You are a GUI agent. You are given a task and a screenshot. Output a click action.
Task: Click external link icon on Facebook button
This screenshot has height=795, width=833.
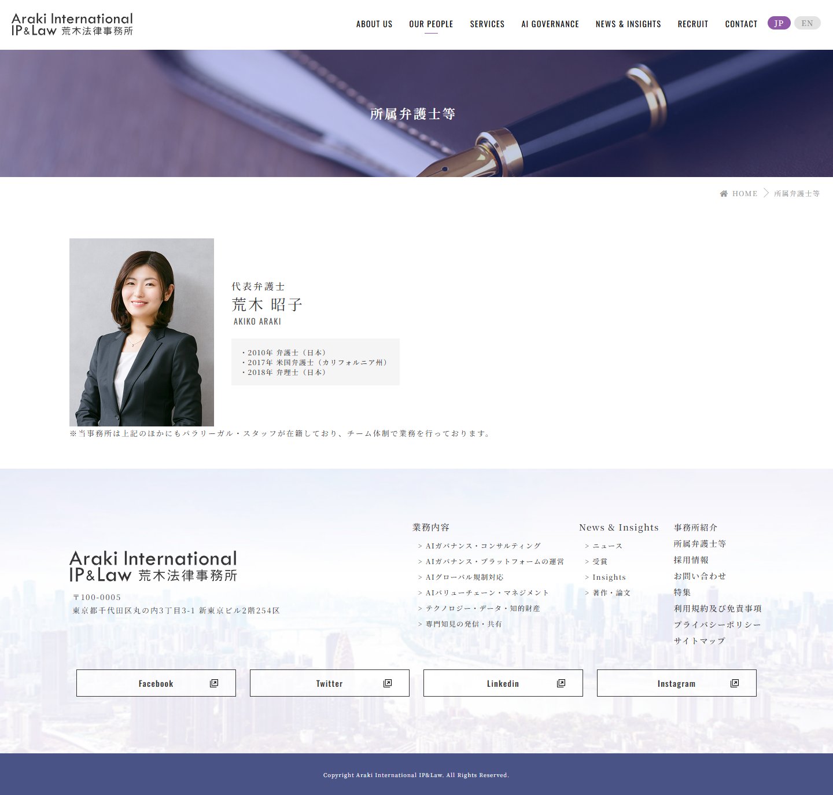pos(214,683)
